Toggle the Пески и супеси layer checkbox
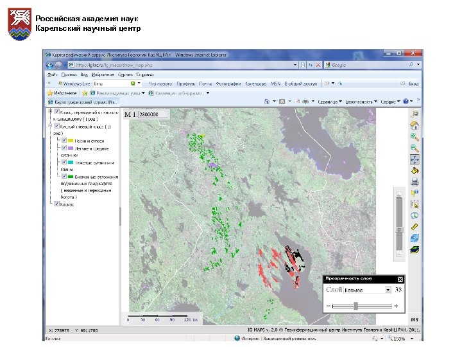 point(64,140)
